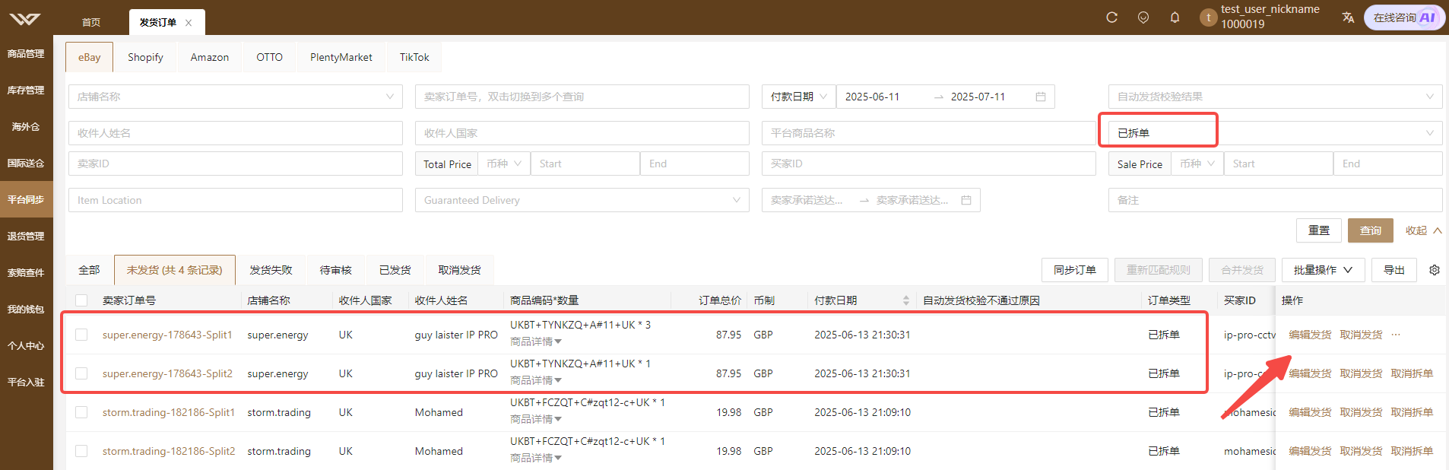Image resolution: width=1449 pixels, height=470 pixels.
Task: Show the 取消发货 orders tab
Action: point(459,270)
